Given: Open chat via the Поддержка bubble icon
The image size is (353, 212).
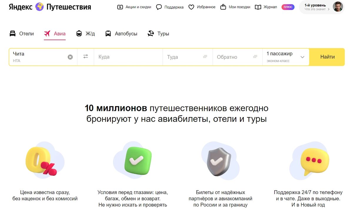Looking at the screenshot, I should point(159,7).
